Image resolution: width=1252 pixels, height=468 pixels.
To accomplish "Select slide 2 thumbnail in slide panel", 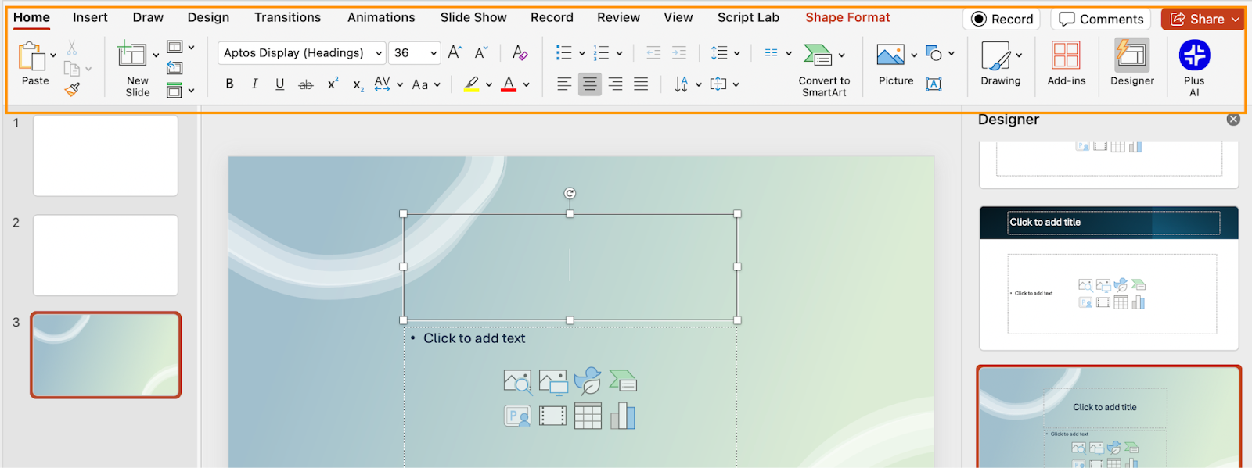I will coord(106,255).
